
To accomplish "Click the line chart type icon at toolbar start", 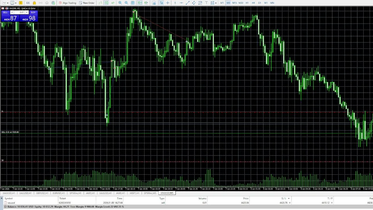I will [4, 3].
